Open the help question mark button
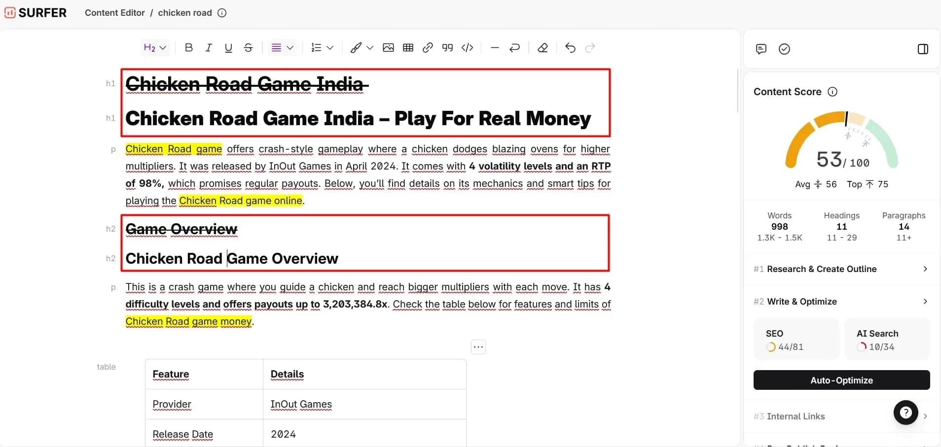941x447 pixels. pos(906,413)
